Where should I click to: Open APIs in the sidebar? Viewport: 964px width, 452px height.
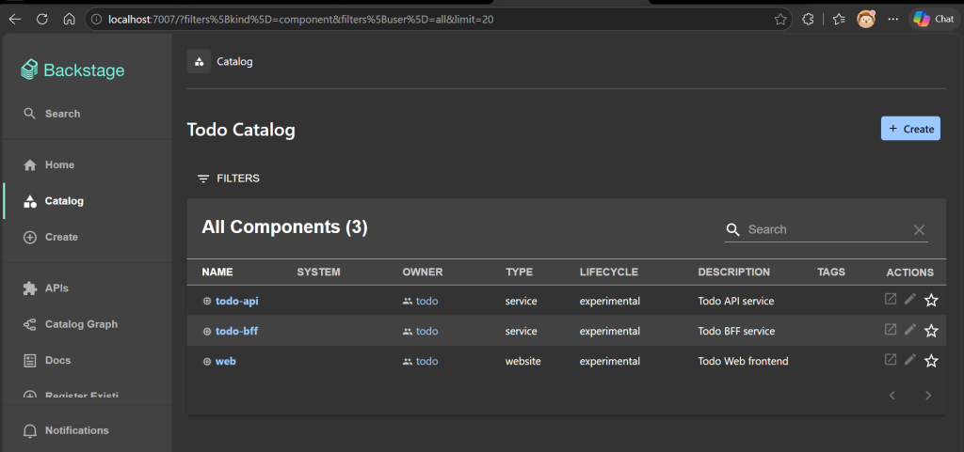45,288
